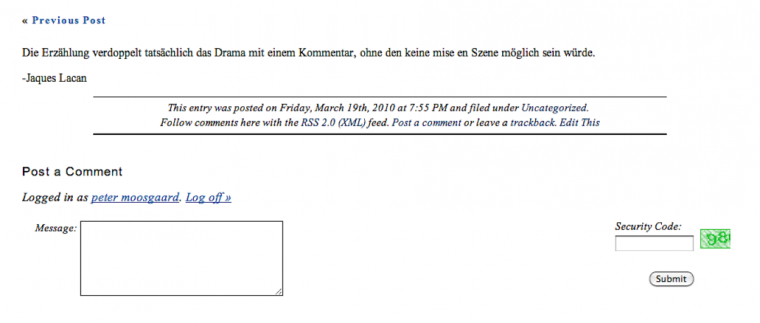Screen dimensions: 760x323
Task: Focus the Message text area
Action: 181,258
